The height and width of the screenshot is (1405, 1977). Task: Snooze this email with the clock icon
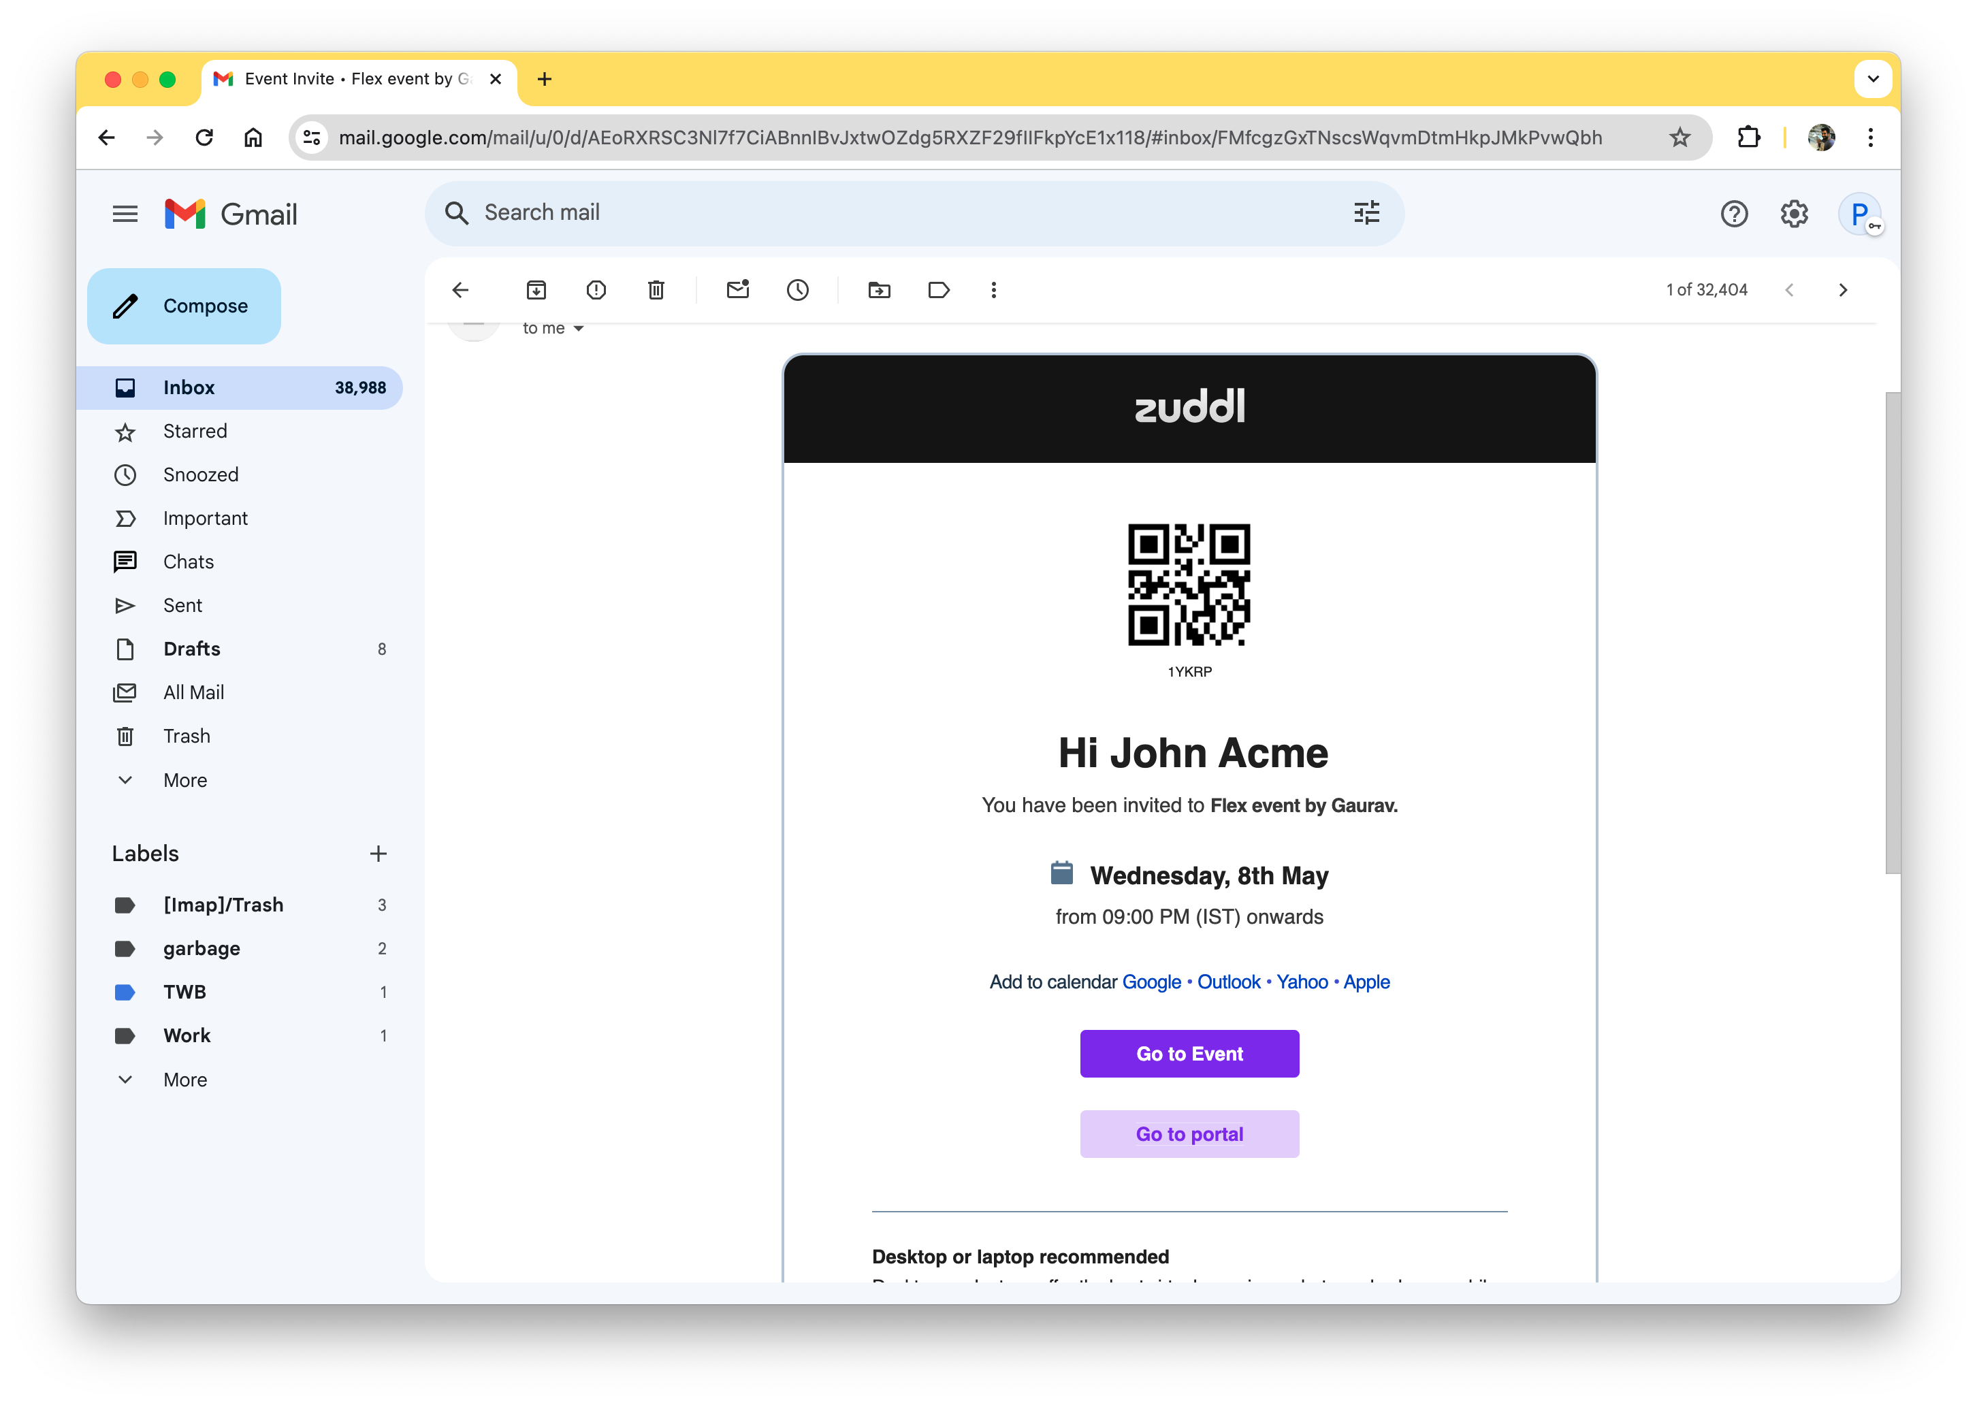(797, 290)
